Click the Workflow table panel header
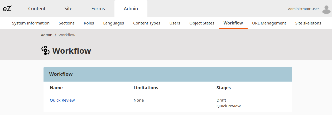The height and width of the screenshot is (115, 332). [168, 74]
